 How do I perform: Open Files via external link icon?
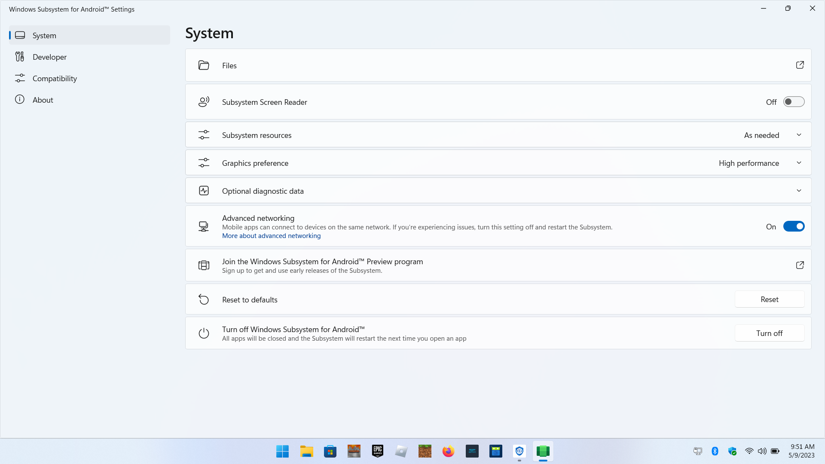pos(800,65)
